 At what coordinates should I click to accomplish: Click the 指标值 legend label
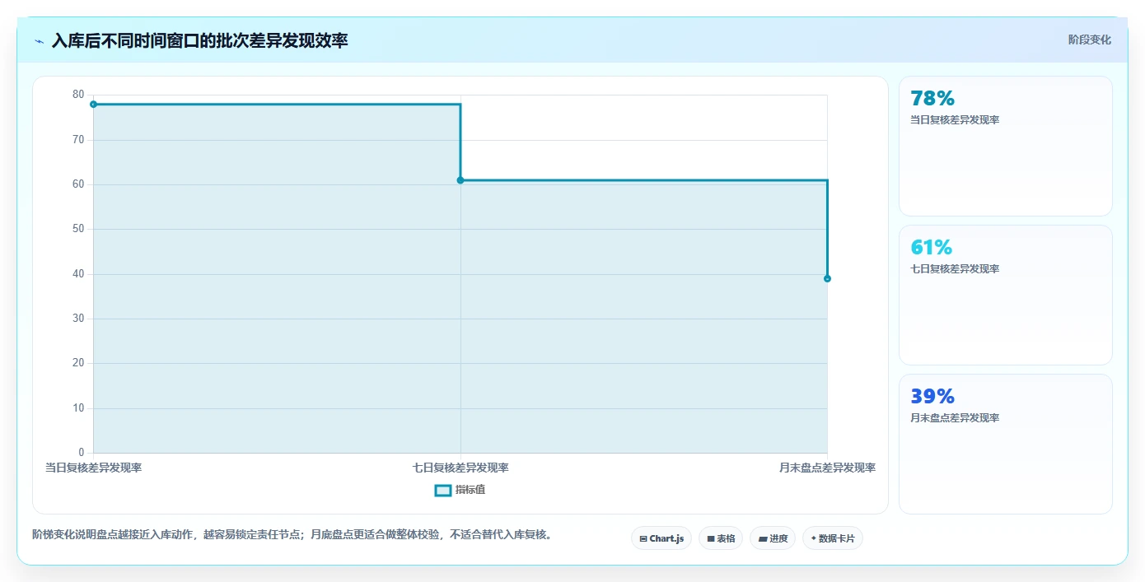click(x=470, y=490)
